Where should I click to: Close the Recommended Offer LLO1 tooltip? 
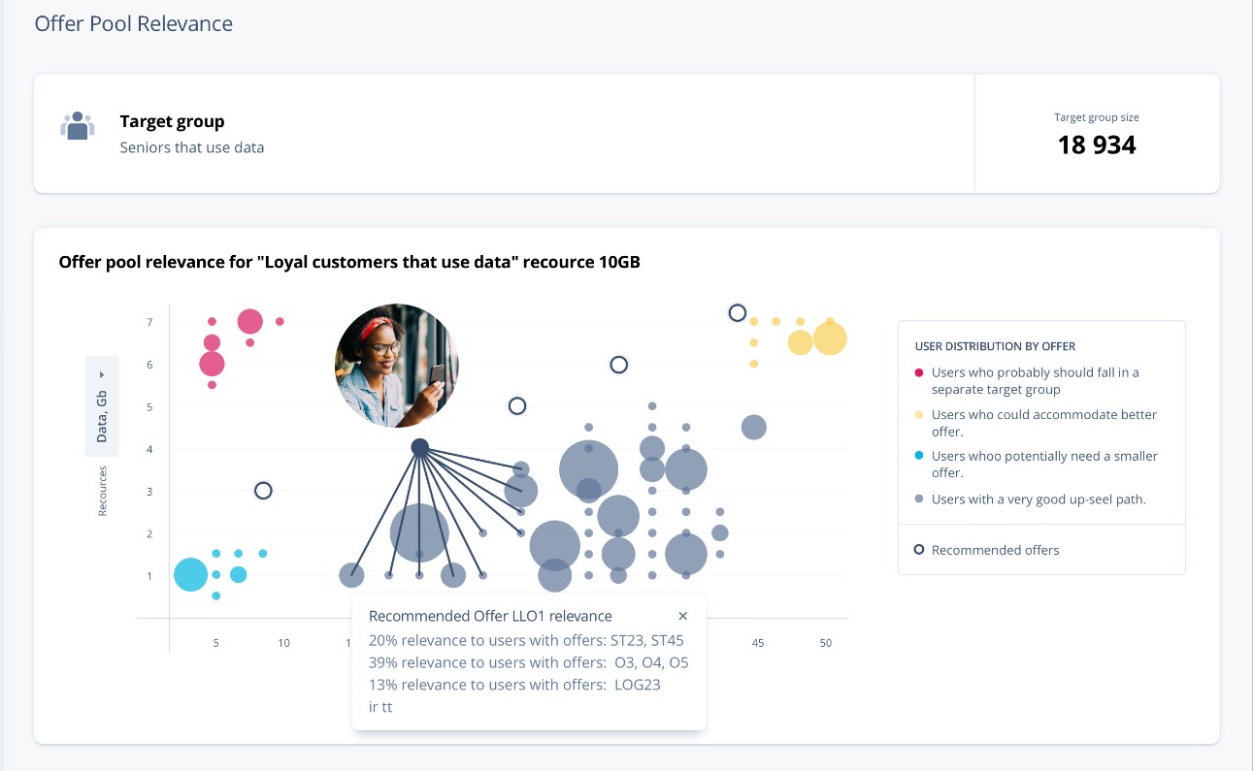click(683, 616)
